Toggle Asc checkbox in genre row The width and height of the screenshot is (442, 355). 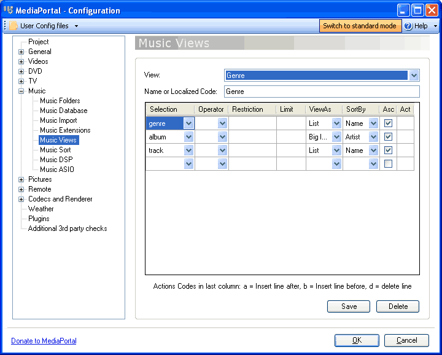point(388,123)
